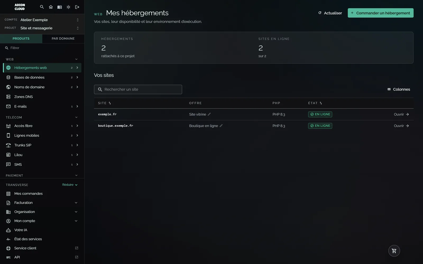423x264 pixels.
Task: Switch to Produits tab
Action: [21, 39]
